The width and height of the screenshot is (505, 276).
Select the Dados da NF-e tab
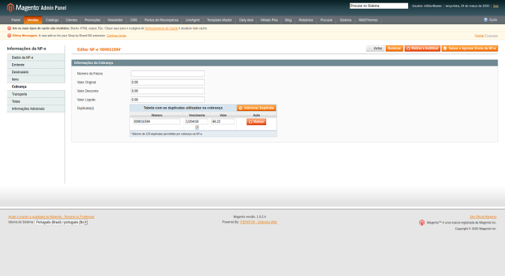tap(36, 57)
